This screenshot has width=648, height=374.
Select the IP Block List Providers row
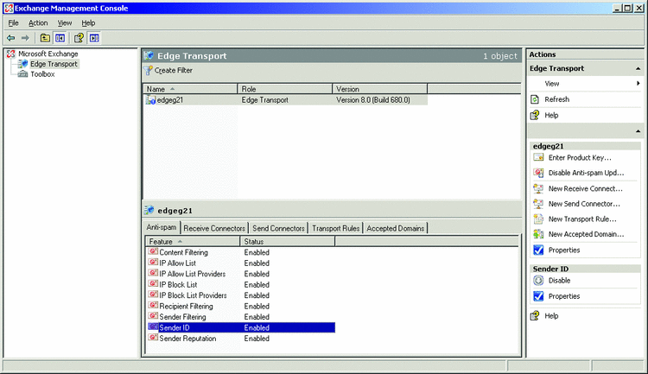point(241,295)
